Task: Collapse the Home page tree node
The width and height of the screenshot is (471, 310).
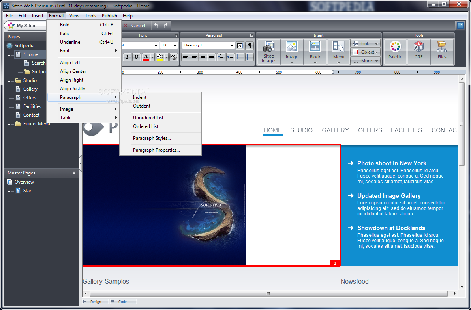Action: (x=9, y=55)
